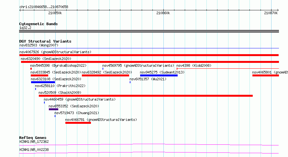Image resolution: width=288 pixels, height=157 pixels.
Task: Open the nsv520509 (Shaikh2009) label
Action: pos(60,93)
